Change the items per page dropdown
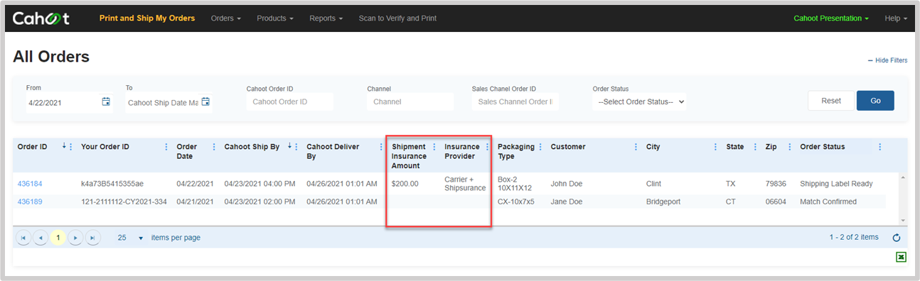The image size is (920, 281). 129,238
